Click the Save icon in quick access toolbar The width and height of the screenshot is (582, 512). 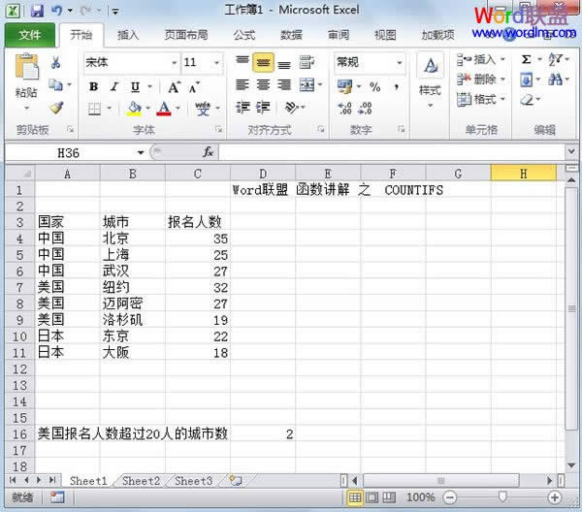37,12
